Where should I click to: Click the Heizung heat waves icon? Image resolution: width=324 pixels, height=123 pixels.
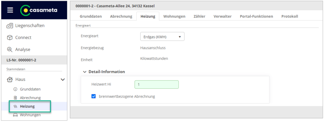pyautogui.click(x=15, y=107)
